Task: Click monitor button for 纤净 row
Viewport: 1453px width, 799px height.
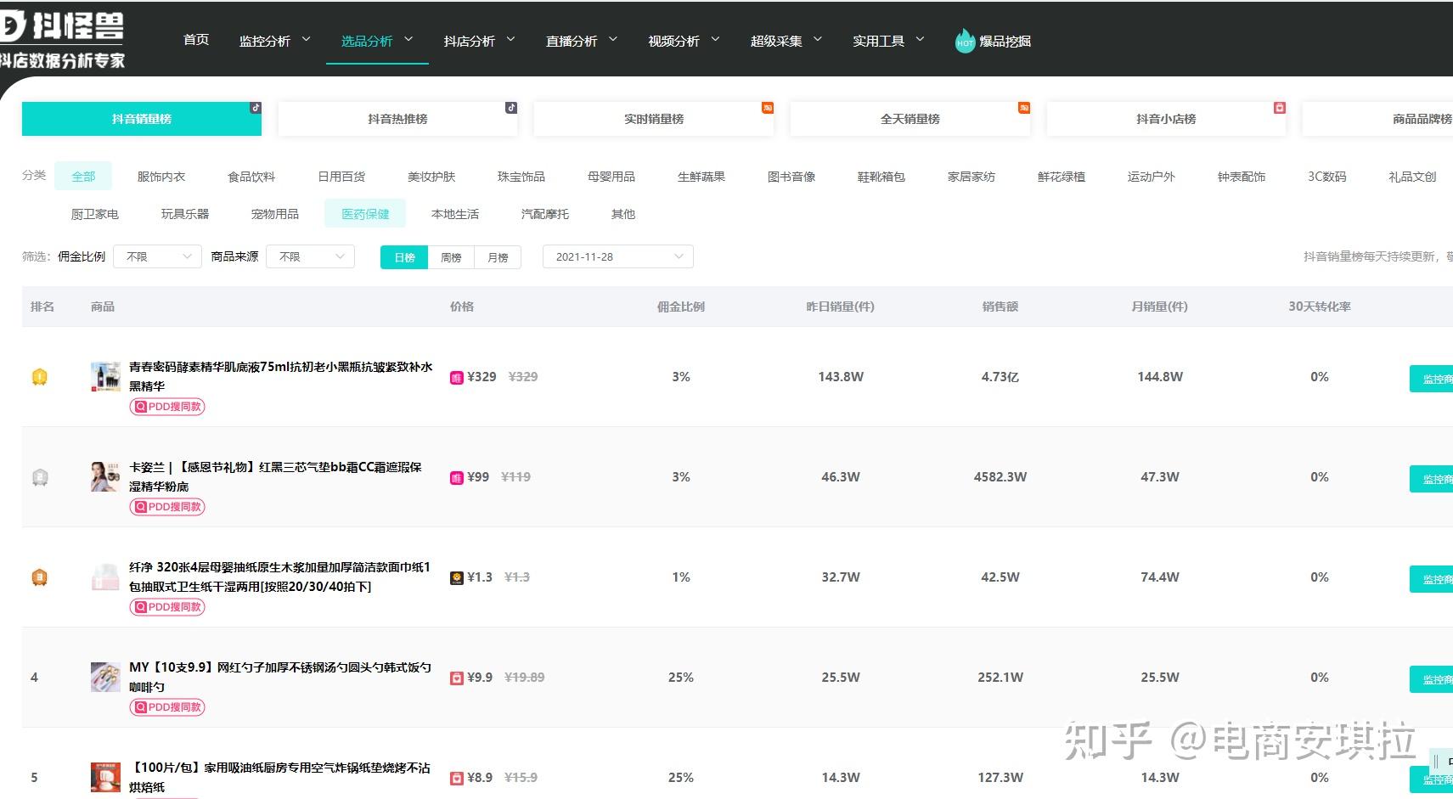Action: (1432, 579)
